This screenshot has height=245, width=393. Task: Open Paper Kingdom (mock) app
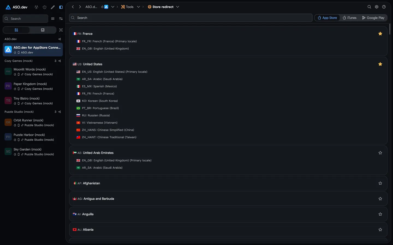click(x=33, y=86)
